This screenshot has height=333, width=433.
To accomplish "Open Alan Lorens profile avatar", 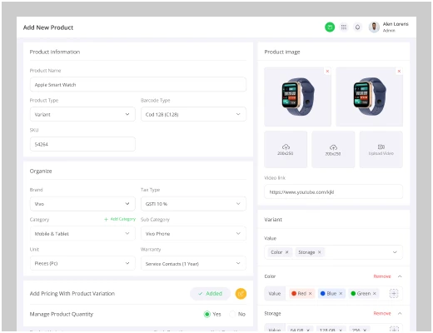I will pyautogui.click(x=374, y=27).
